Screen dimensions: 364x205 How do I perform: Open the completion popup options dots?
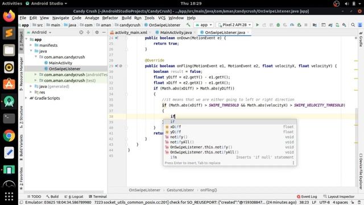pos(293,163)
